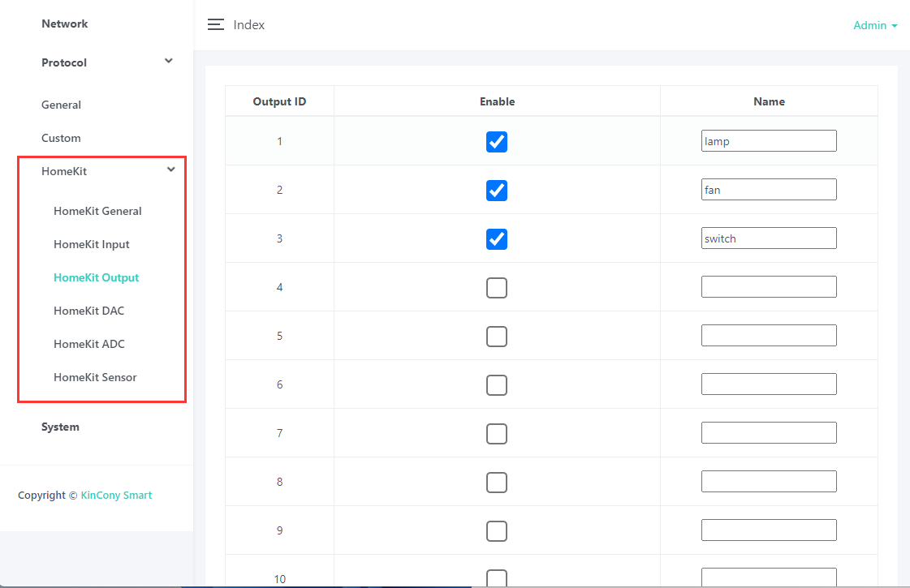Uncheck the Enable checkbox for output 1
Screen dimensions: 910x588
497,141
